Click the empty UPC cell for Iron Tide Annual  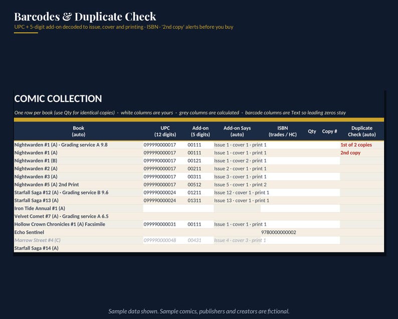[165, 208]
